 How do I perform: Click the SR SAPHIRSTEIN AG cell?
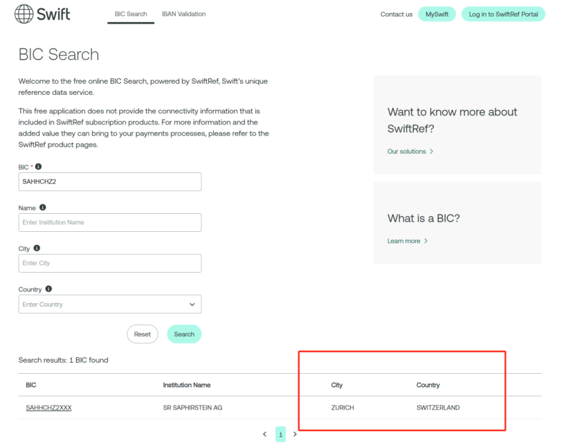click(192, 408)
